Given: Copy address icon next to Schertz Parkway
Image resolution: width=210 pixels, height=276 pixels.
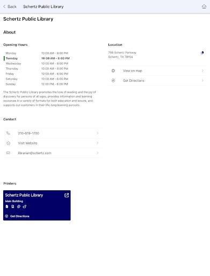Looking at the screenshot, I should [x=202, y=53].
